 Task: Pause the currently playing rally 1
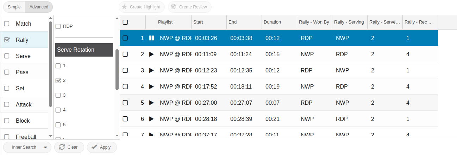152,38
